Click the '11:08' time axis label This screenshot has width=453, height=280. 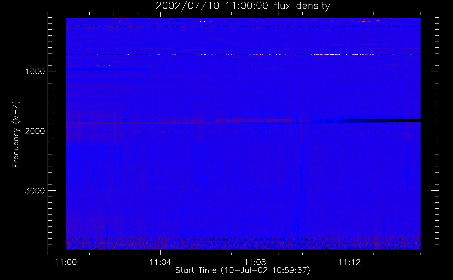click(x=255, y=262)
